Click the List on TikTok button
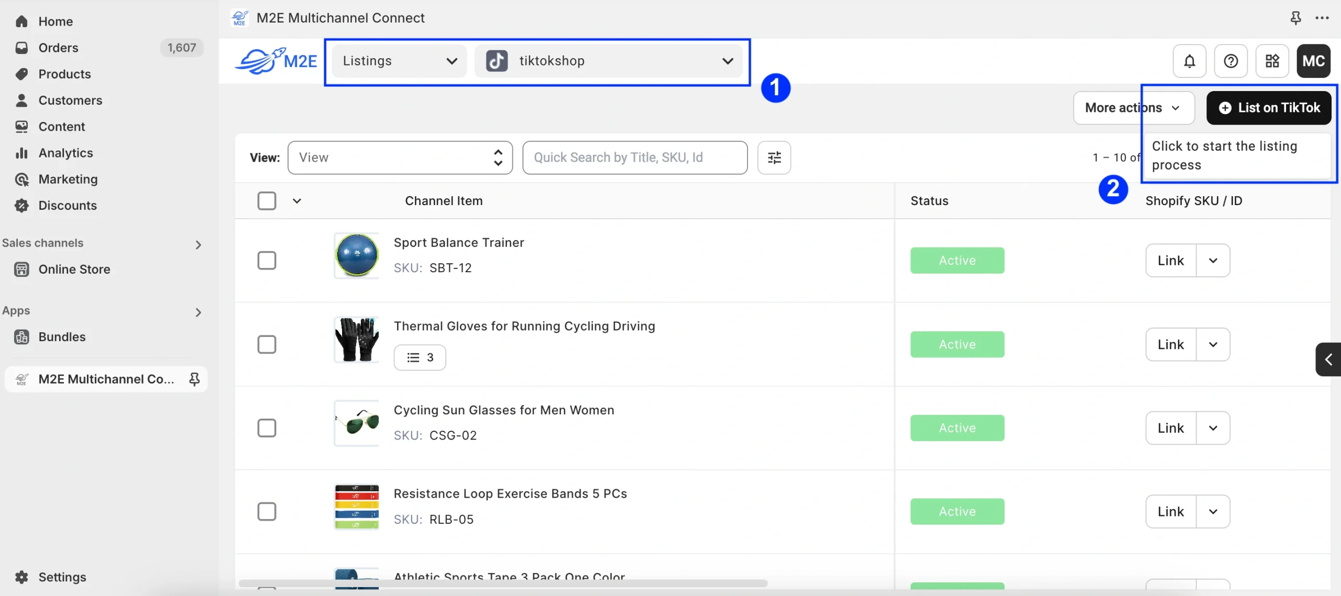 point(1269,107)
